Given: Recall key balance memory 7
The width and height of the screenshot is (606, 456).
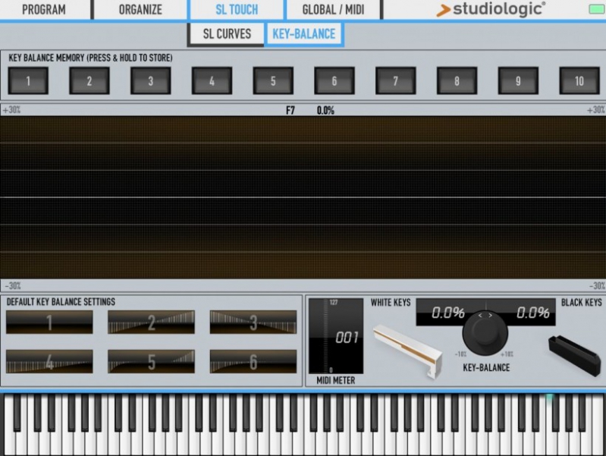Looking at the screenshot, I should click(x=396, y=81).
